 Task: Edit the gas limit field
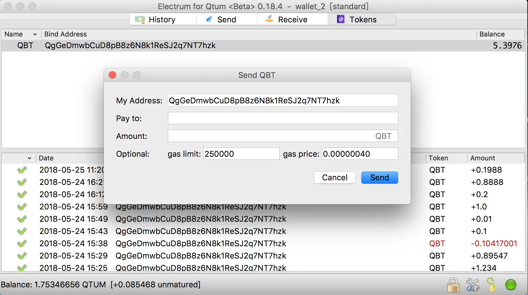coord(241,154)
